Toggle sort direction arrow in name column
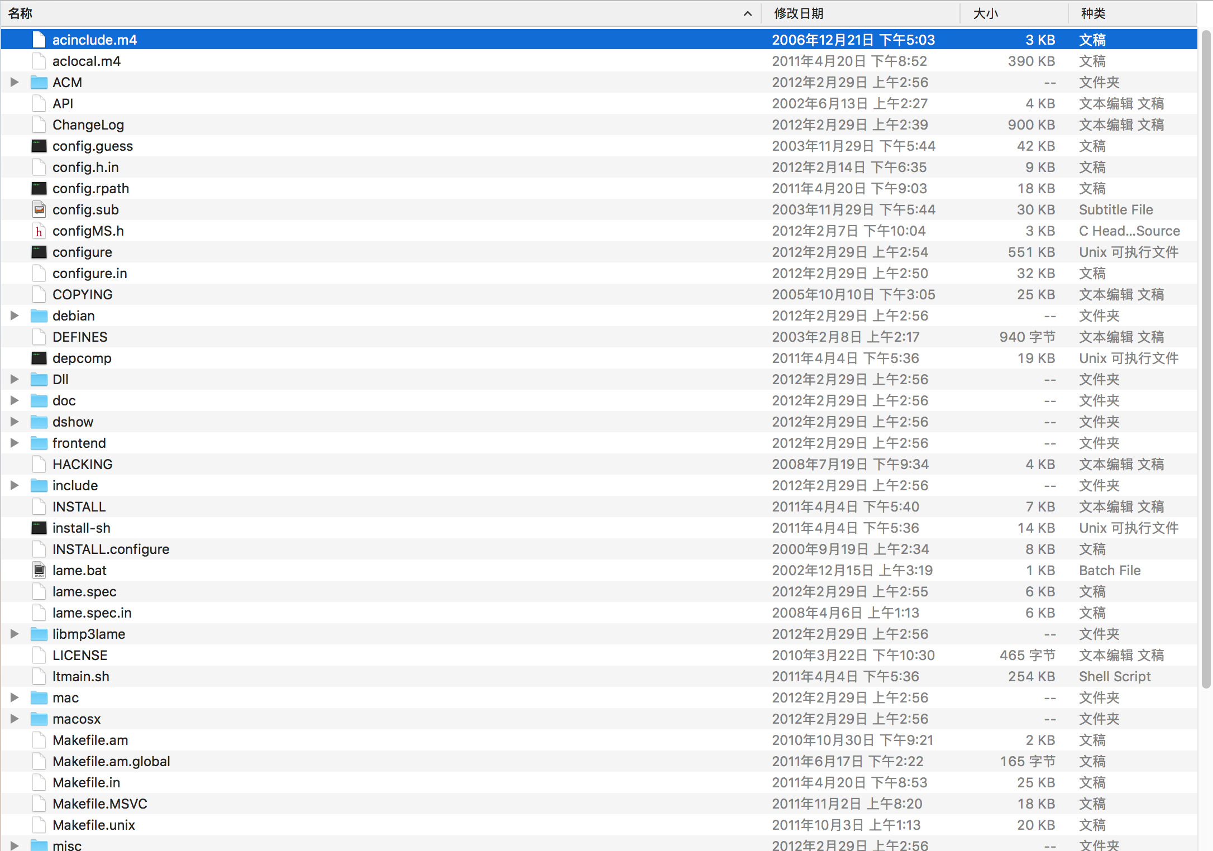This screenshot has width=1213, height=851. [x=748, y=14]
